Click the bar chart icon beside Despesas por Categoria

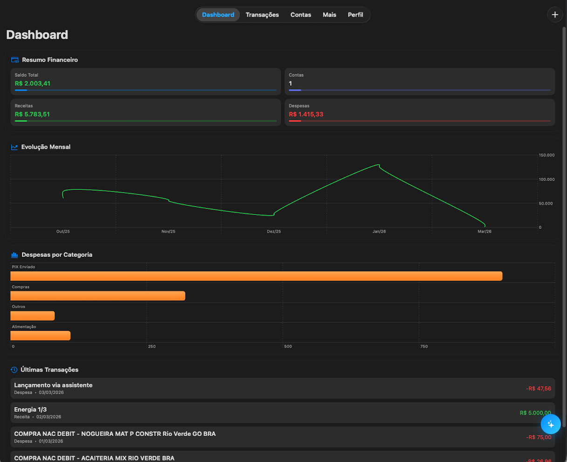coord(14,254)
